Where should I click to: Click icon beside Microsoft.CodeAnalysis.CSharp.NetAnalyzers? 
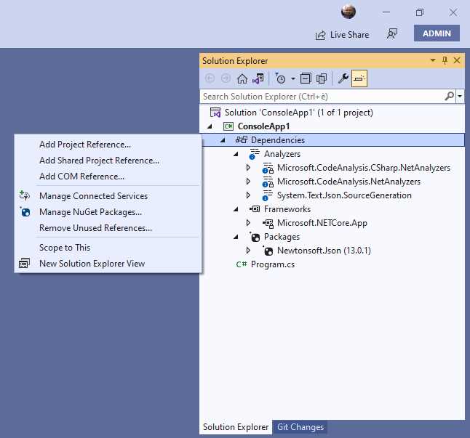click(x=268, y=168)
